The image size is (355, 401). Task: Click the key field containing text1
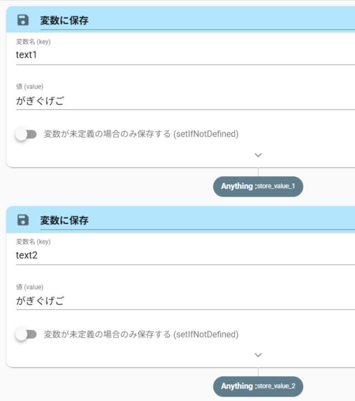(x=183, y=55)
